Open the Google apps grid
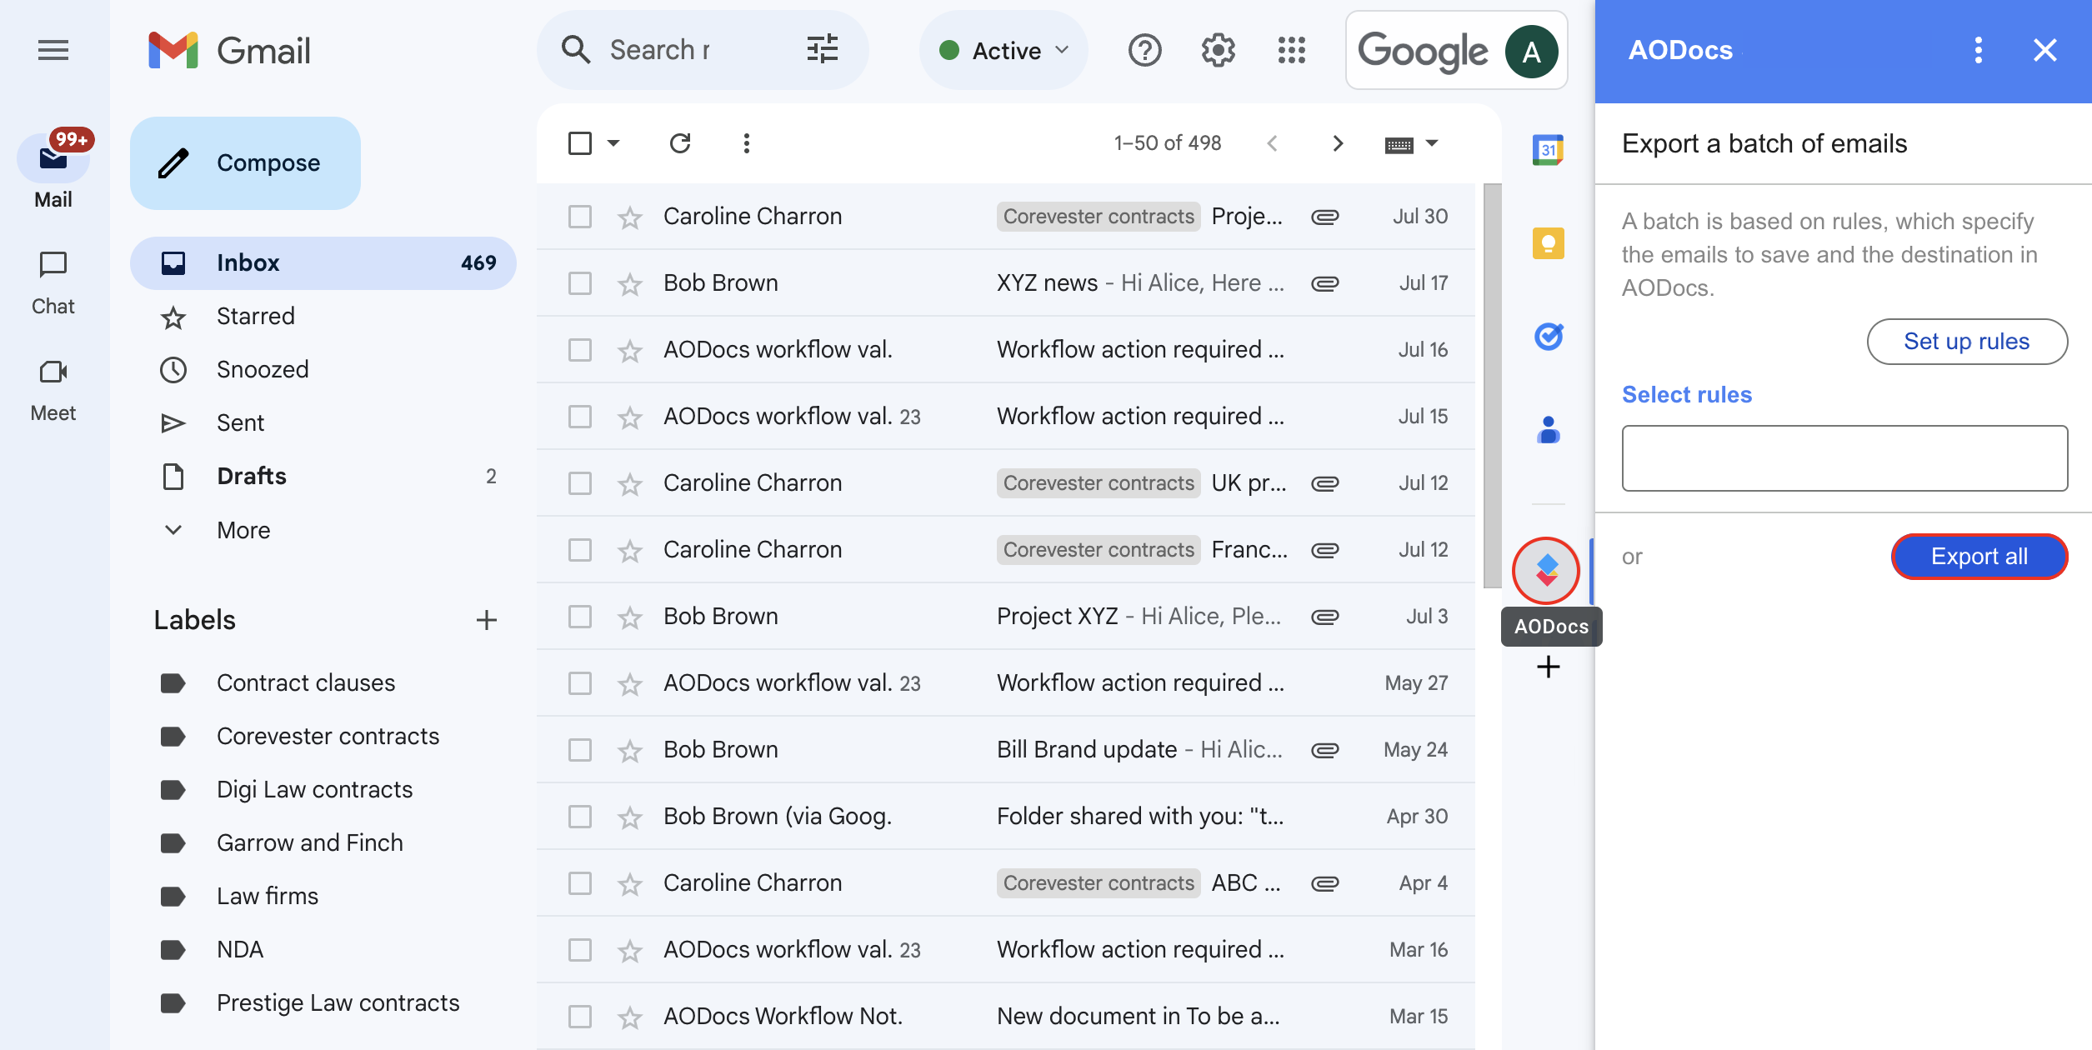2092x1050 pixels. coord(1291,51)
